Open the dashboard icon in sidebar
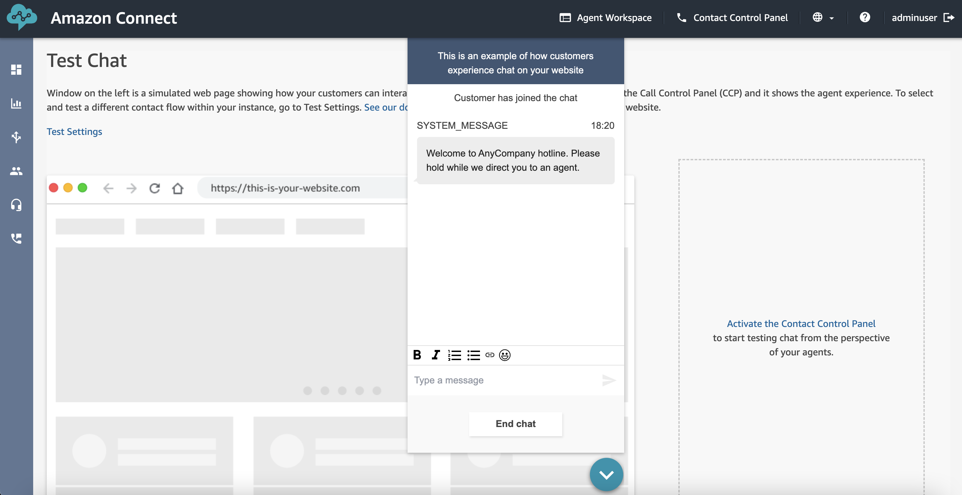The image size is (962, 495). pos(16,69)
